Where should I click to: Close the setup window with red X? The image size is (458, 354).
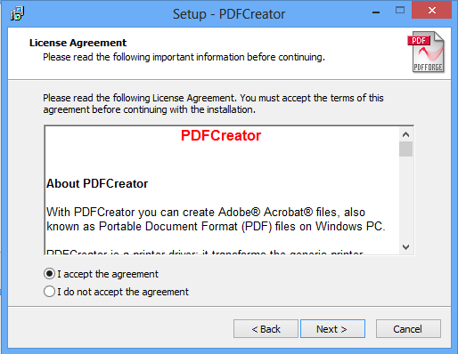(432, 10)
